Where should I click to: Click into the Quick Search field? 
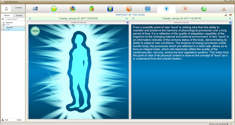point(15,19)
